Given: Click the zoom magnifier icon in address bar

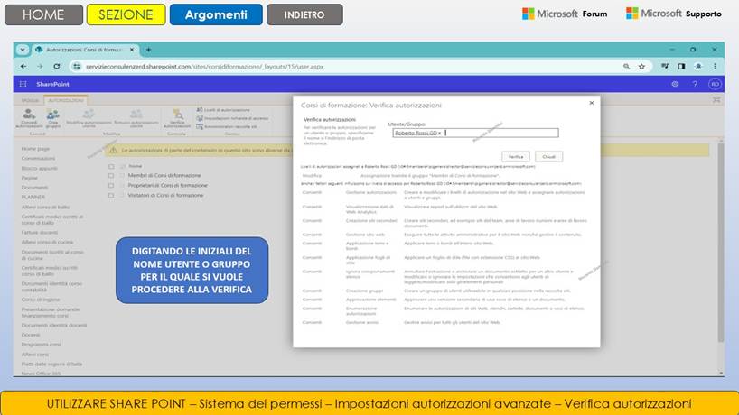Looking at the screenshot, I should tap(626, 67).
